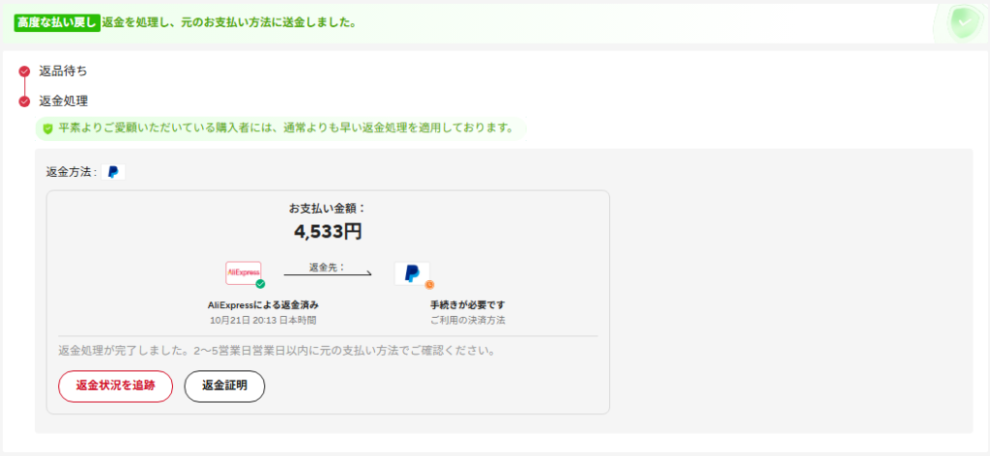Click the ご利用の決済方法 text

click(468, 320)
